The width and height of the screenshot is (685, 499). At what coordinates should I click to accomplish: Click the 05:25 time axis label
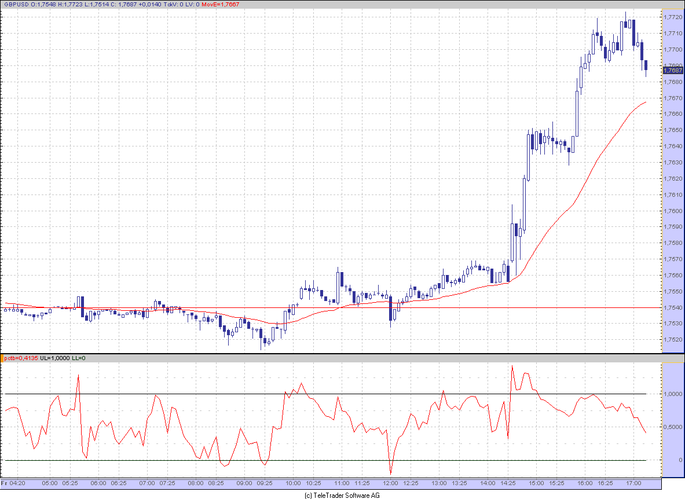70,483
